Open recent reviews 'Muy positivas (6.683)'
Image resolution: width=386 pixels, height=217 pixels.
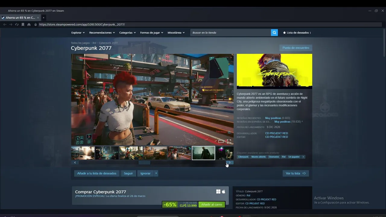click(x=277, y=118)
